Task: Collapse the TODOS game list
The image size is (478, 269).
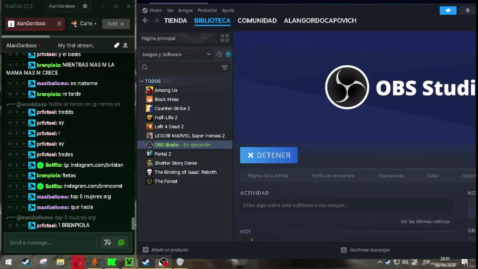Action: coord(142,81)
